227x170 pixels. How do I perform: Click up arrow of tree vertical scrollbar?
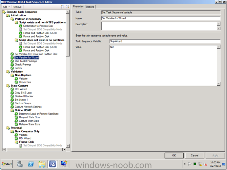[x=68, y=12]
